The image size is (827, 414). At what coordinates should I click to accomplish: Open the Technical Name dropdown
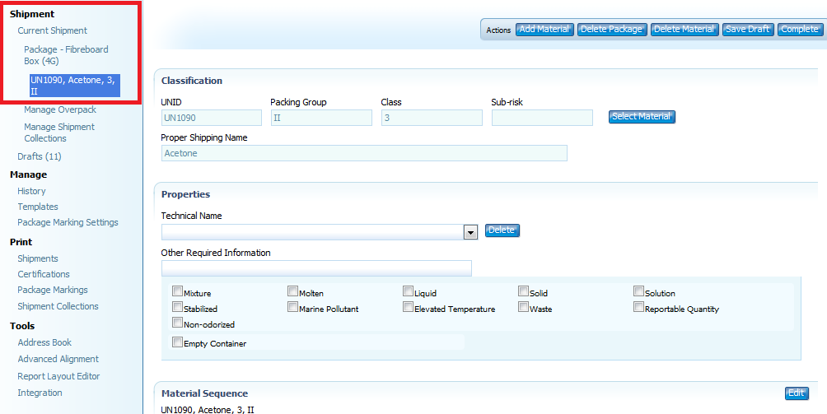pyautogui.click(x=470, y=233)
